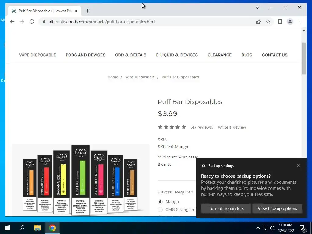Click the Chrome taskbar icon
The height and width of the screenshot is (234, 312).
click(x=52, y=228)
